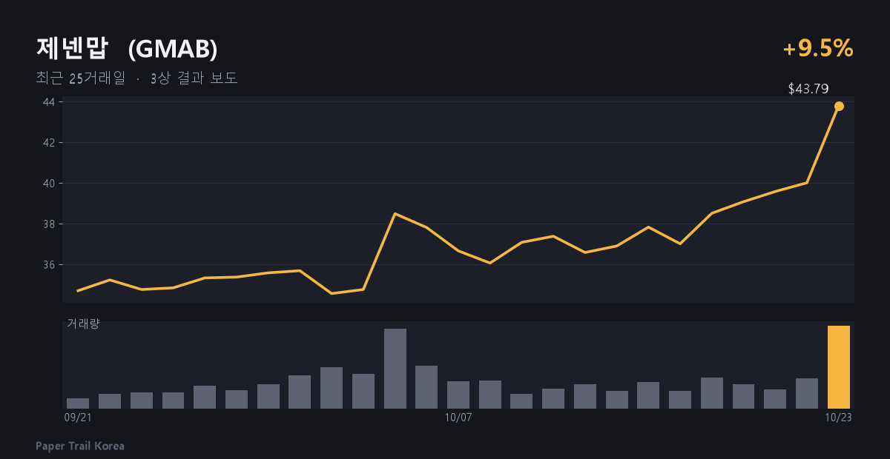890x459 pixels.
Task: Click the 36 price axis label
Action: [48, 264]
